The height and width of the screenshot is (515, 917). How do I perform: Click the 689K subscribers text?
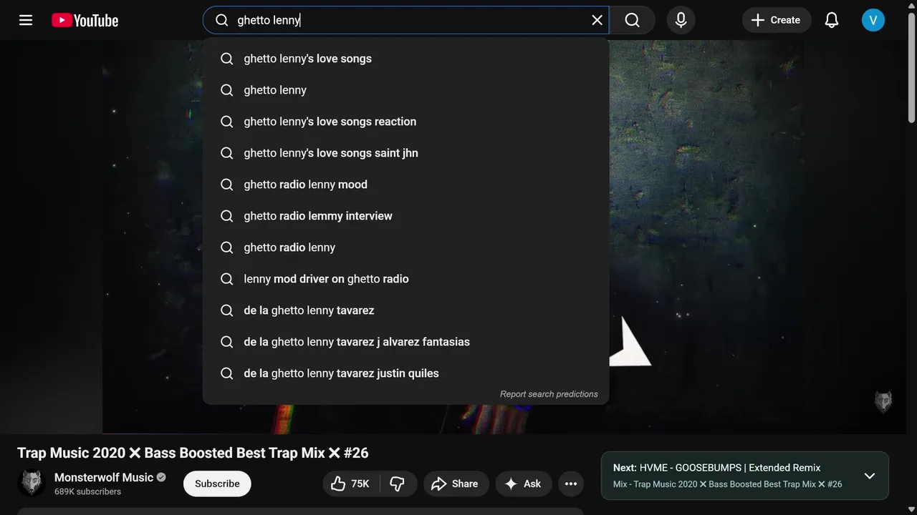[x=87, y=492]
